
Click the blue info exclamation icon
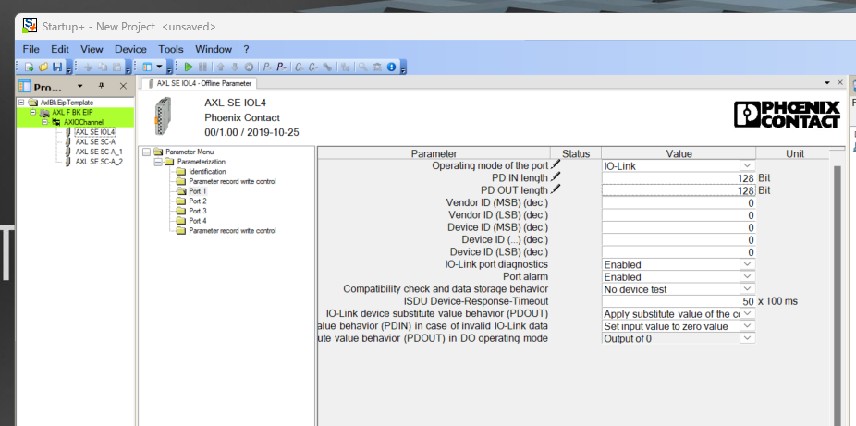point(391,67)
